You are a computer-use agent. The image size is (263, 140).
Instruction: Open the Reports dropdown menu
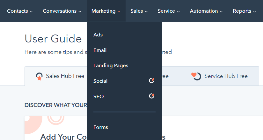pos(244,11)
